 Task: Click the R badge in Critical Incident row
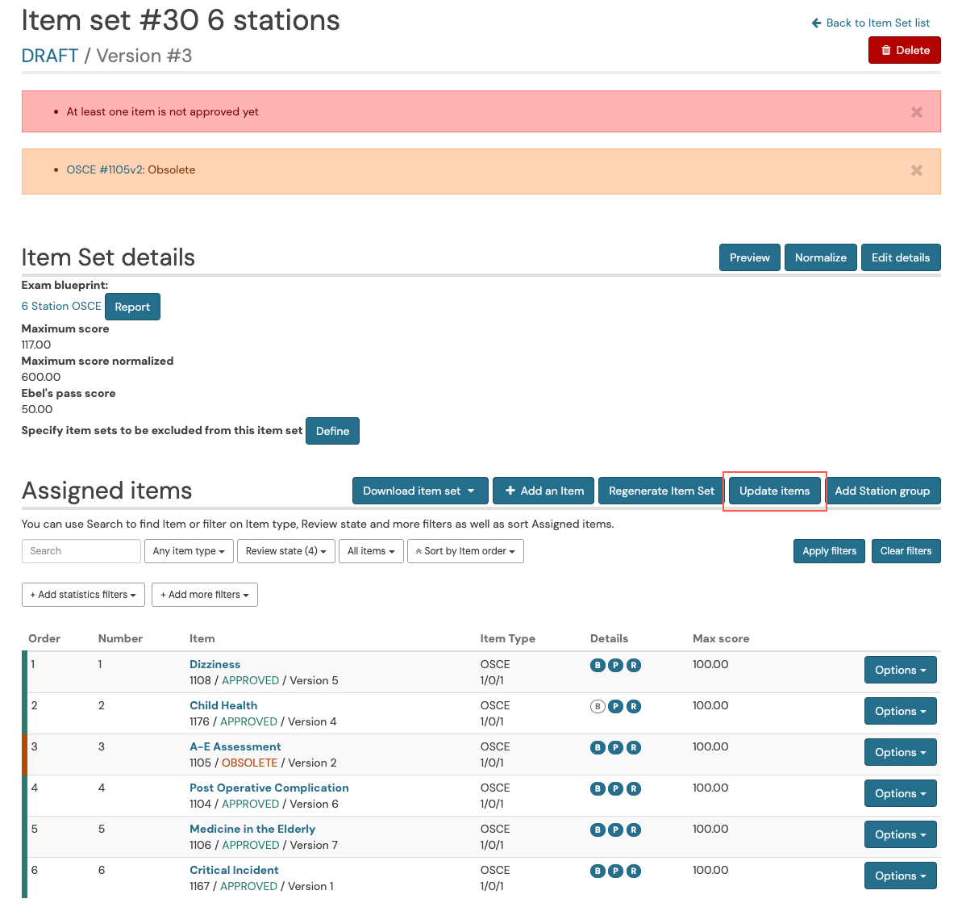tap(634, 871)
